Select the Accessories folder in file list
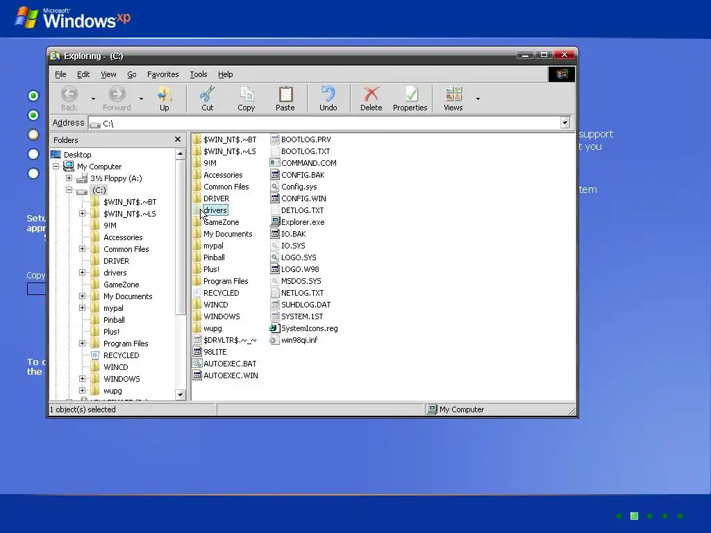 click(217, 174)
